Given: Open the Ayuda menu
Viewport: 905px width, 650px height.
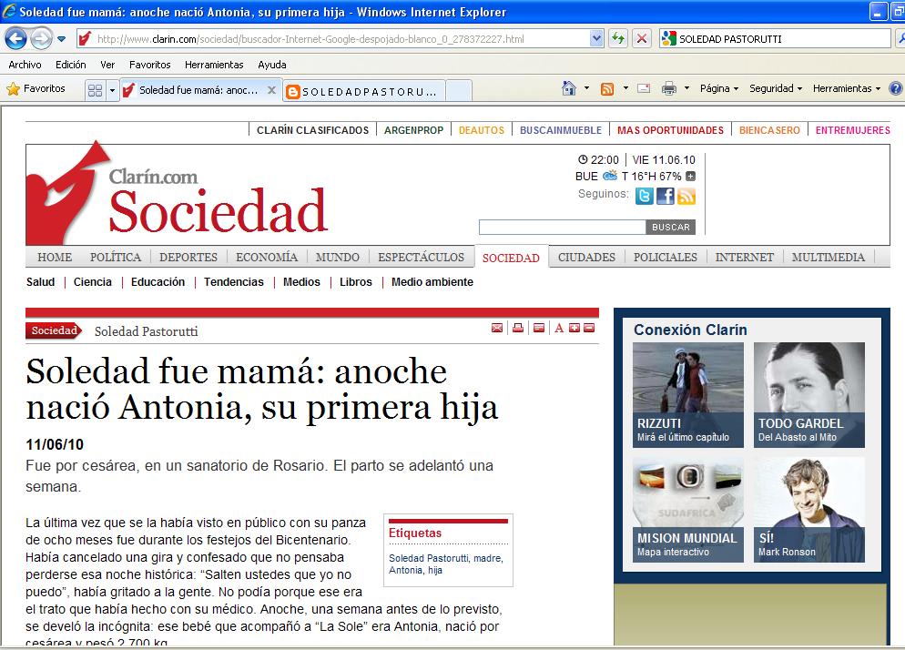Looking at the screenshot, I should [x=272, y=65].
